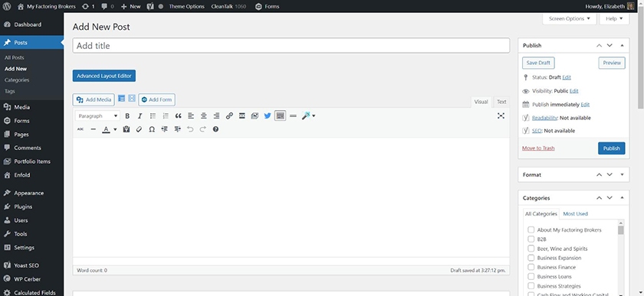
Task: Open the Most Used categories tab
Action: 575,213
